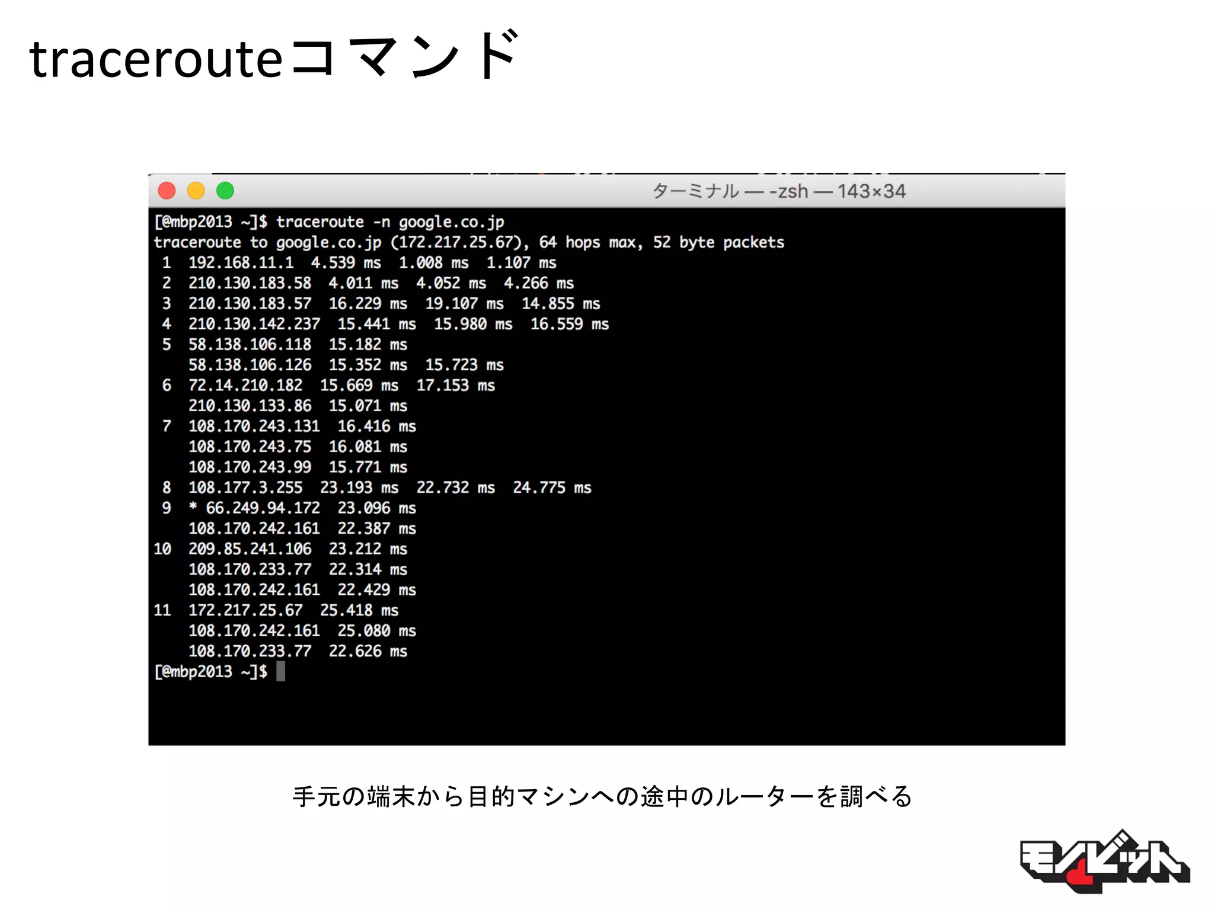Viewport: 1214px width, 910px height.
Task: Select the address 108.170.243.99
Action: coord(250,467)
